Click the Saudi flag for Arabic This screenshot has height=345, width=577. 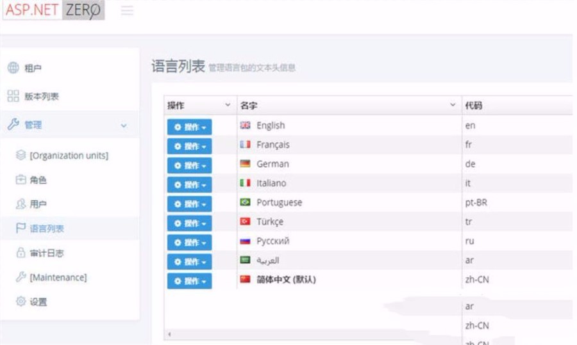(245, 260)
